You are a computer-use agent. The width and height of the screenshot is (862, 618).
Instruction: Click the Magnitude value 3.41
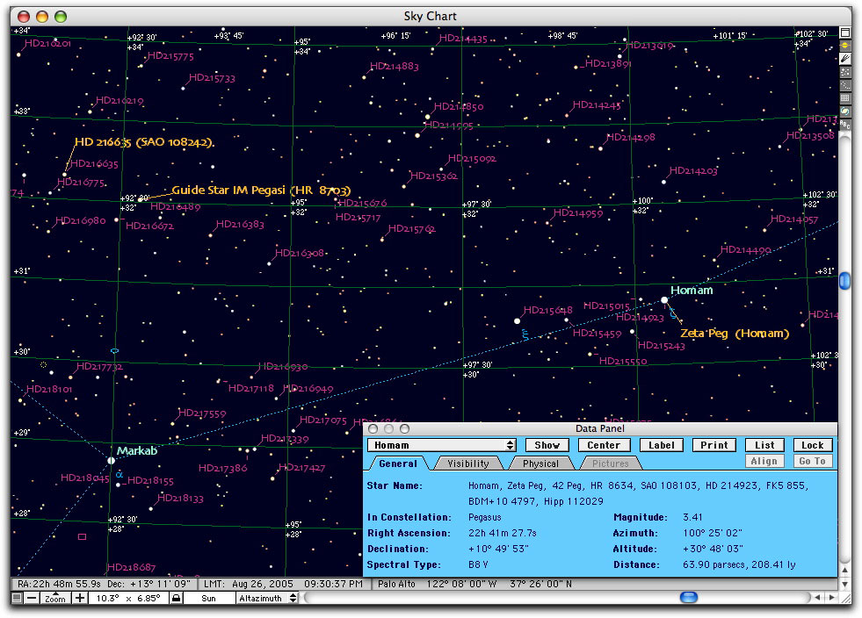click(x=692, y=517)
